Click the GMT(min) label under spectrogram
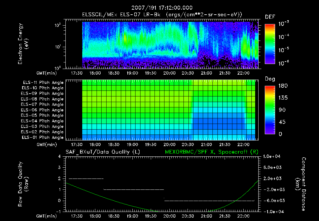The height and width of the screenshot is (221, 319). pyautogui.click(x=47, y=73)
